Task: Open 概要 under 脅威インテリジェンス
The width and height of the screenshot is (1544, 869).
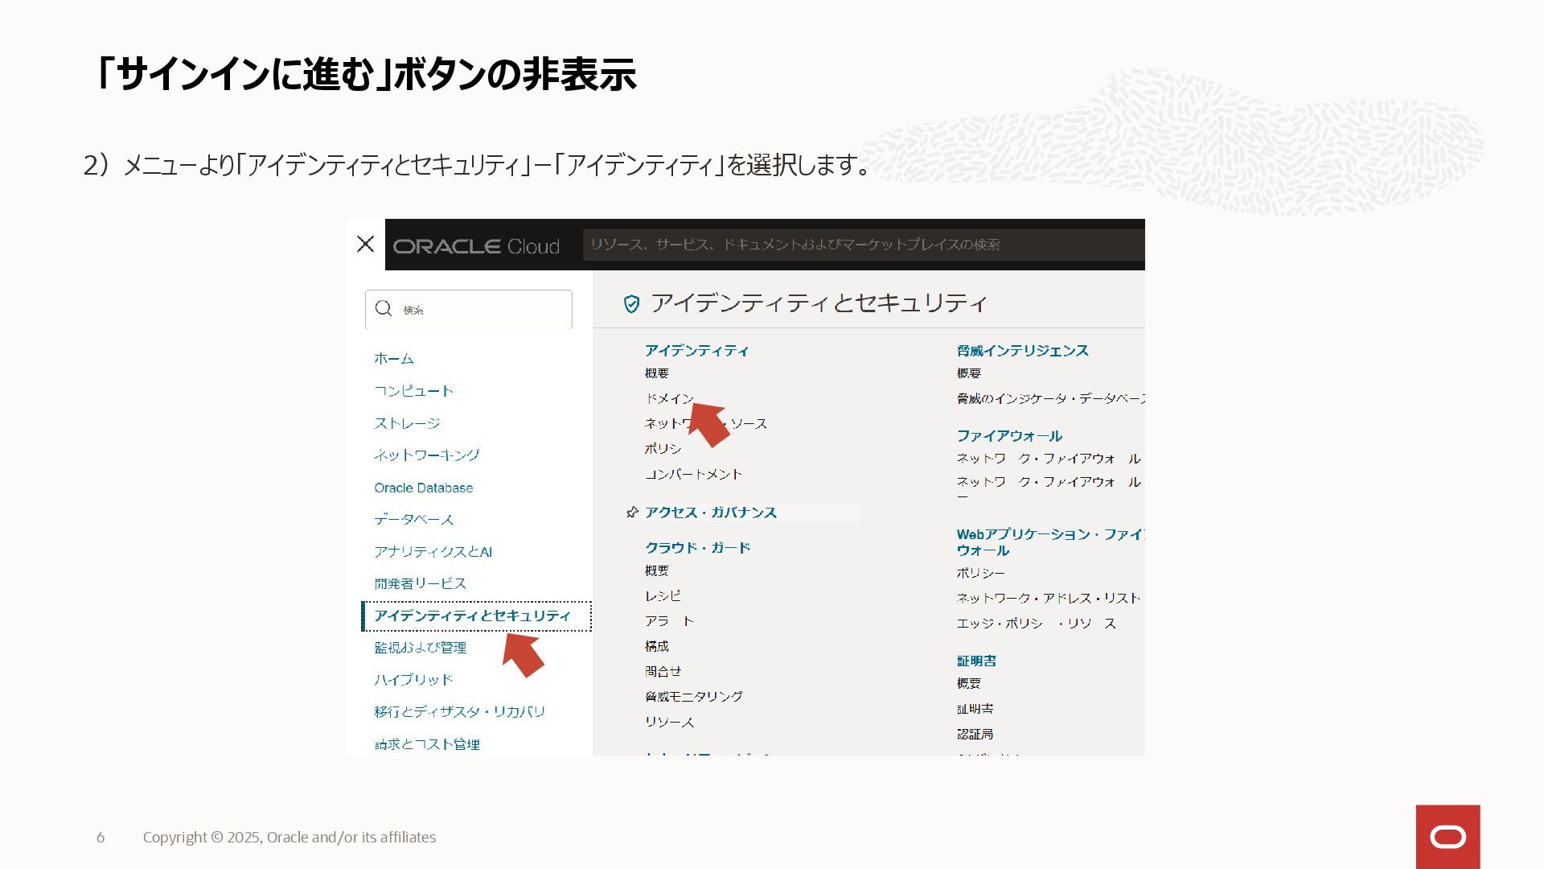Action: point(969,373)
